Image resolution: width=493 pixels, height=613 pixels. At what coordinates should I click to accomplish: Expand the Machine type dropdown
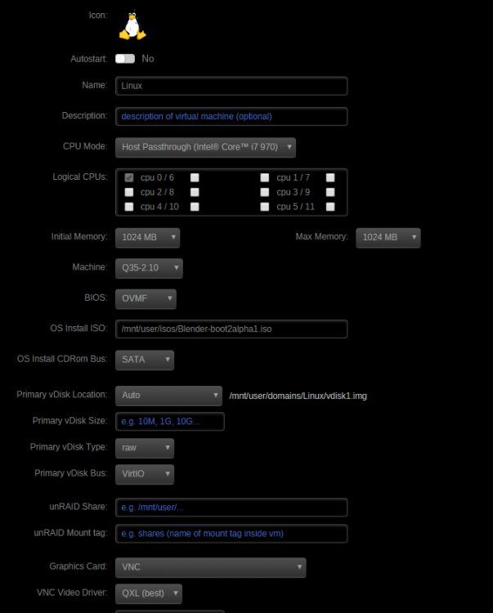tap(149, 268)
